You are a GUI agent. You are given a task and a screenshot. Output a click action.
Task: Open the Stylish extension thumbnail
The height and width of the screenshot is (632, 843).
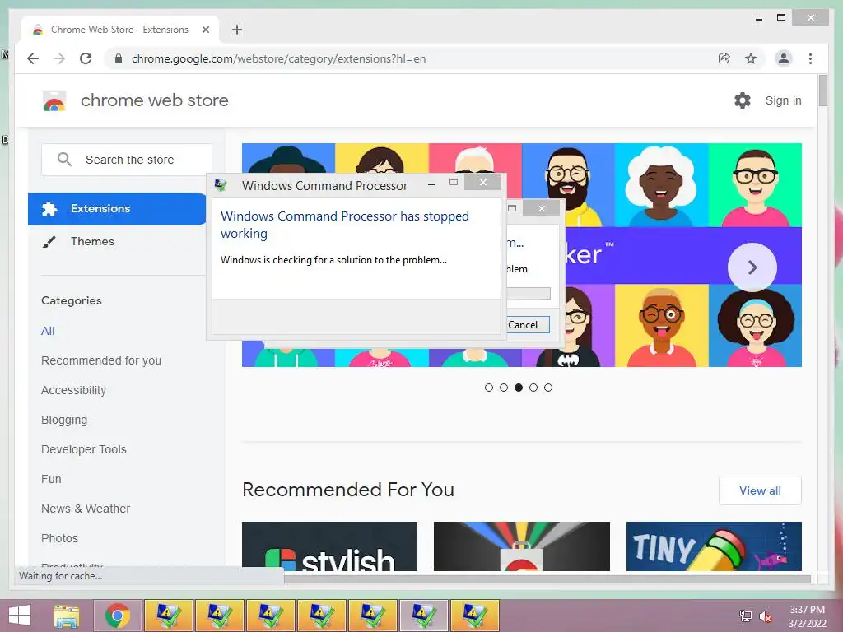(x=329, y=546)
